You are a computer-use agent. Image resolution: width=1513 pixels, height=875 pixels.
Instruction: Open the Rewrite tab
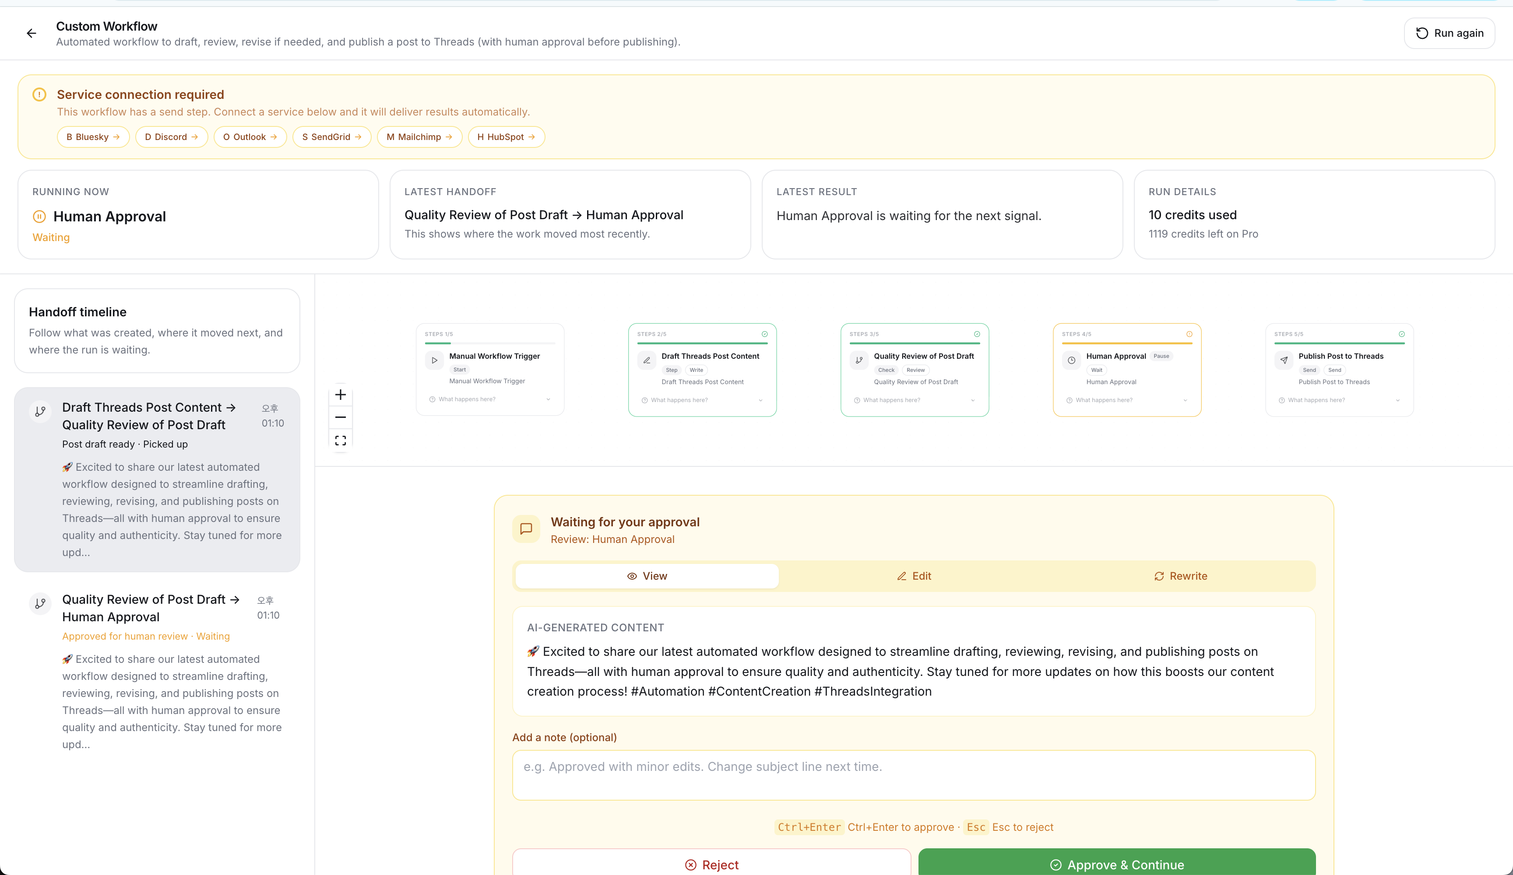point(1180,576)
